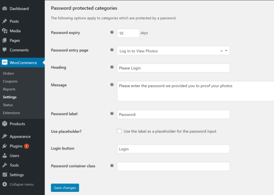Enable the label as placeholder checkbox
Viewport: 274px width, 195px height.
click(119, 131)
